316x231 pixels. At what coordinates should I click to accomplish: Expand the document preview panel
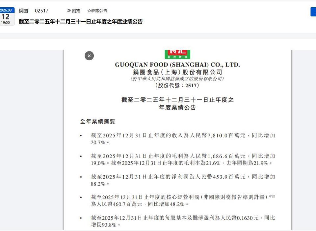178,138
